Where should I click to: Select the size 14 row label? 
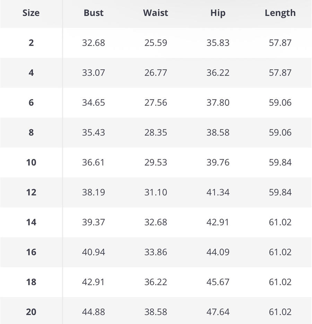[x=31, y=222]
